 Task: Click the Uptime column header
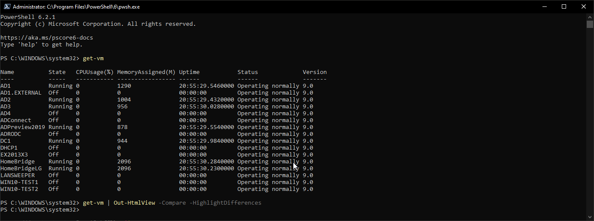[x=189, y=72]
